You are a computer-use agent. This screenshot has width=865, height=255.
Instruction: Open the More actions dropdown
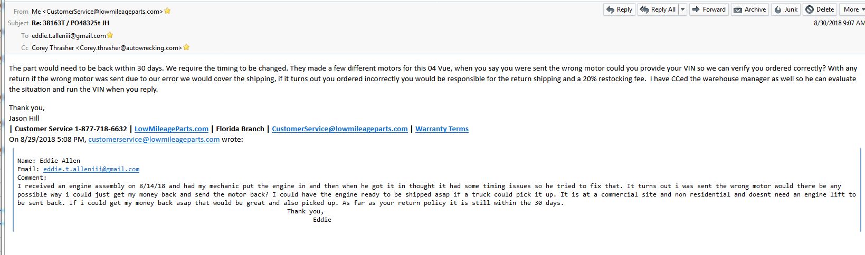[x=852, y=9]
